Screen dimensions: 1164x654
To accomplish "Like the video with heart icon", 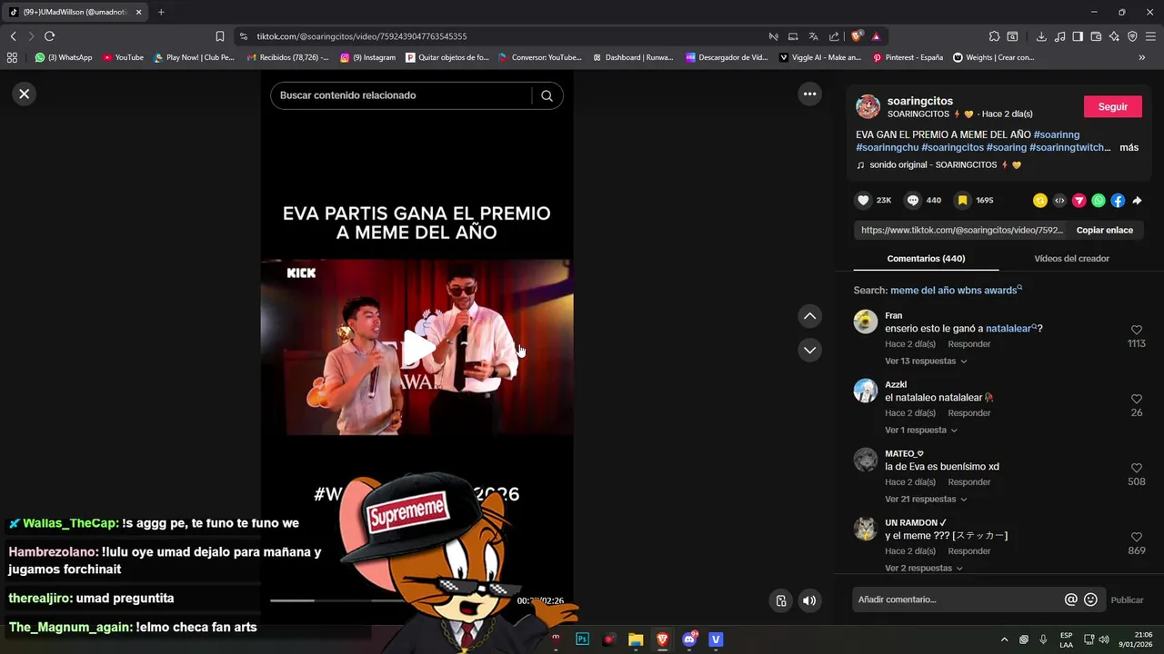I will point(863,200).
